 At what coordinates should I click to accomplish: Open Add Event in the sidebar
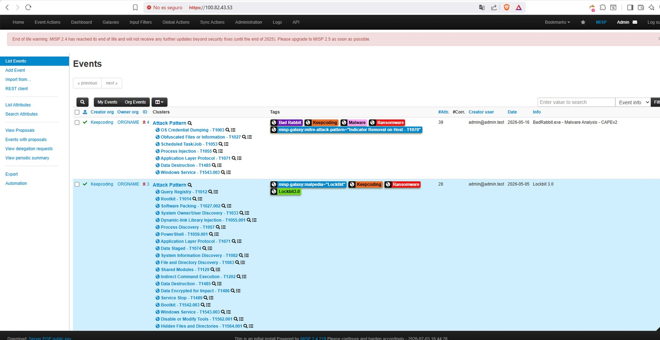(15, 70)
